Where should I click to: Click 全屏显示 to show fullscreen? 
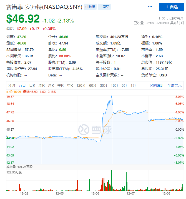click(x=175, y=85)
